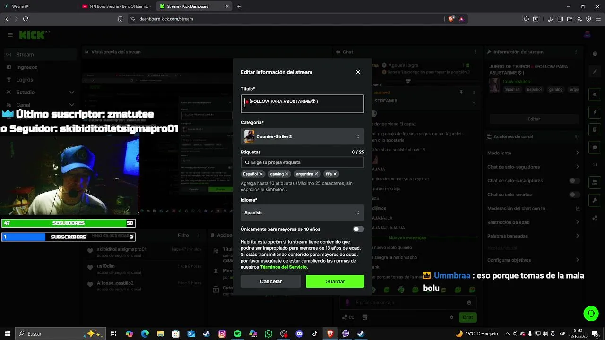The image size is (605, 340).
Task: Reload the current page
Action: pos(26,19)
